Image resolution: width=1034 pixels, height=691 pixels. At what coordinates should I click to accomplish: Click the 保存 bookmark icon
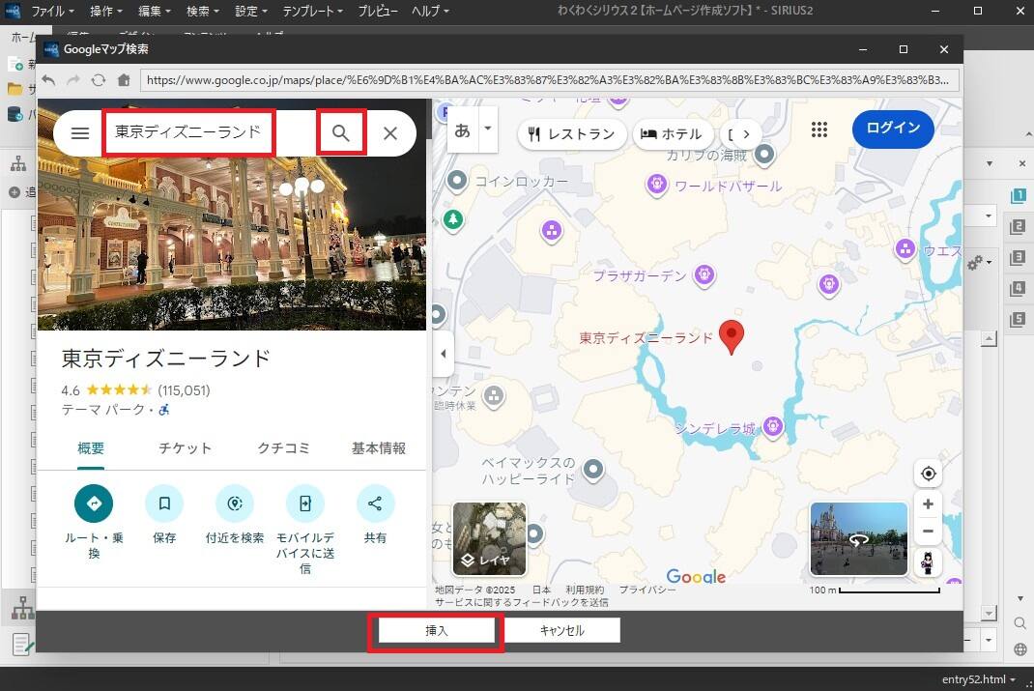coord(164,504)
